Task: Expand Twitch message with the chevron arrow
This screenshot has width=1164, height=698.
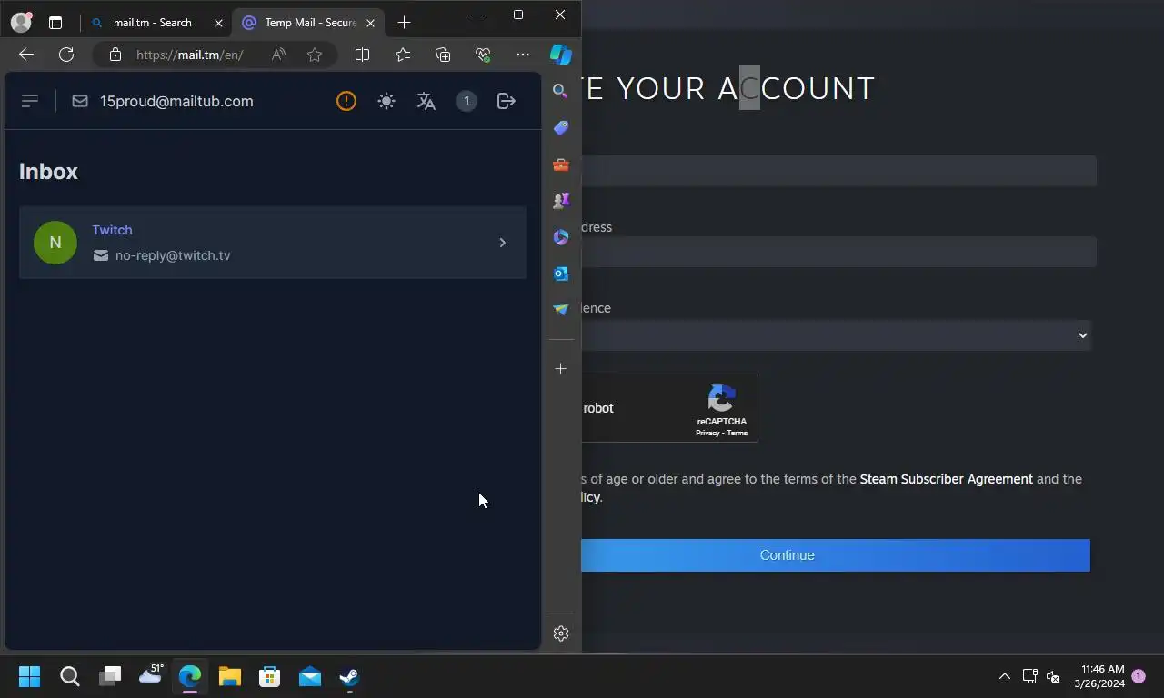Action: [502, 243]
